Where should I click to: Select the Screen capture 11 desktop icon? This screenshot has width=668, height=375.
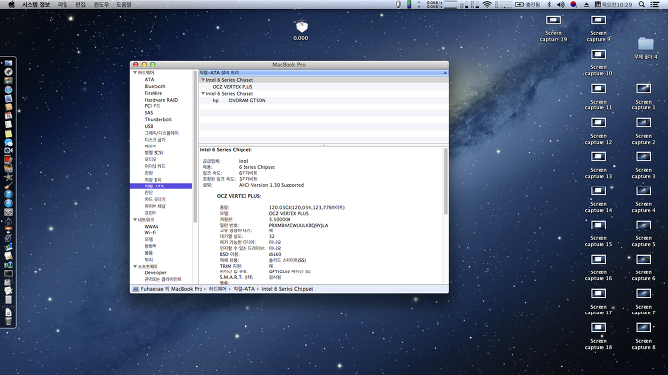599,89
